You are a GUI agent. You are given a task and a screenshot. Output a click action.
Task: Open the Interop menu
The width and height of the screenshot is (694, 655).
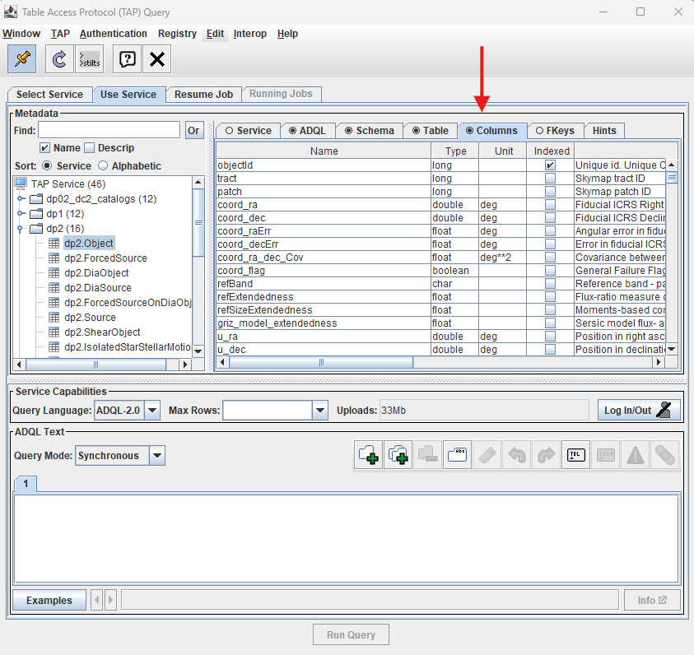coord(250,34)
